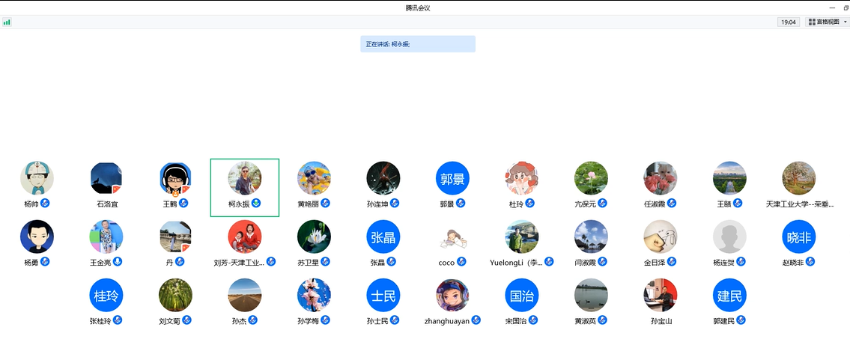Click the muted mic icon next to 杨帅

tap(45, 204)
